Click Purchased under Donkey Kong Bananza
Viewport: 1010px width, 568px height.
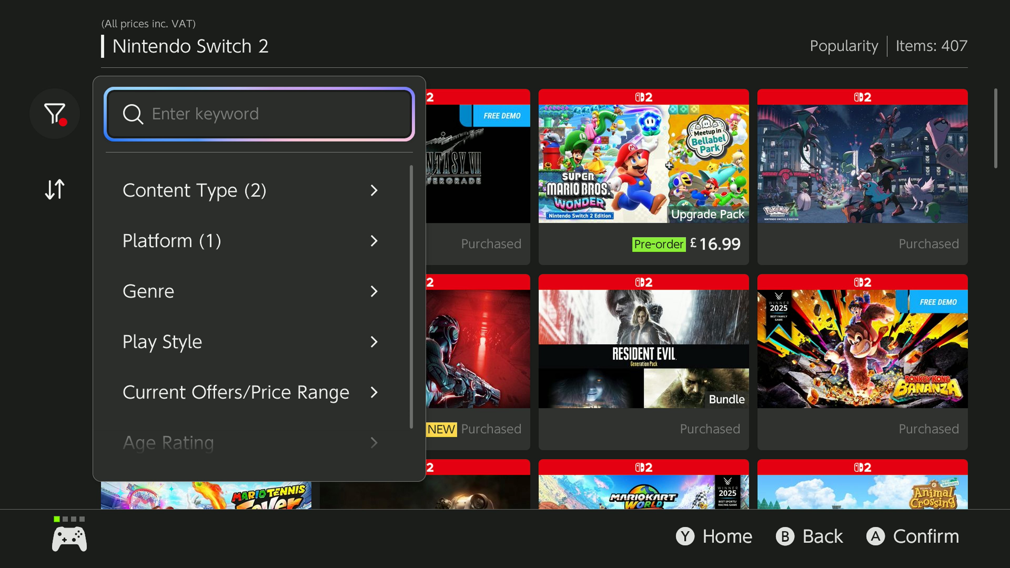click(x=928, y=429)
